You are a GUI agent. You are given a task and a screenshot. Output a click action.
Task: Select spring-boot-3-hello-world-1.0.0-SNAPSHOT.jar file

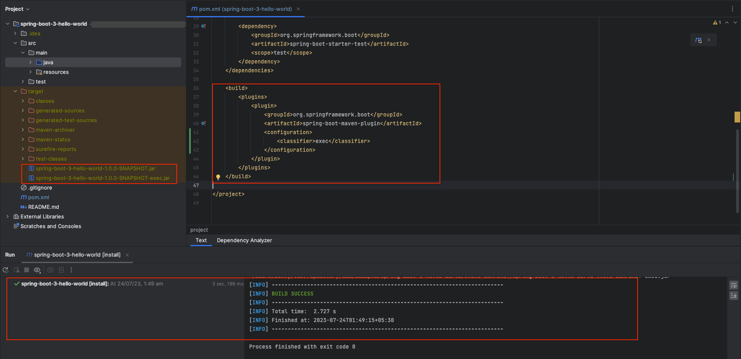(95, 168)
